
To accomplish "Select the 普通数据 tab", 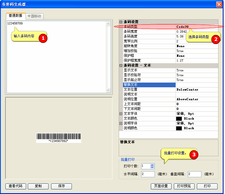I will pyautogui.click(x=16, y=16).
